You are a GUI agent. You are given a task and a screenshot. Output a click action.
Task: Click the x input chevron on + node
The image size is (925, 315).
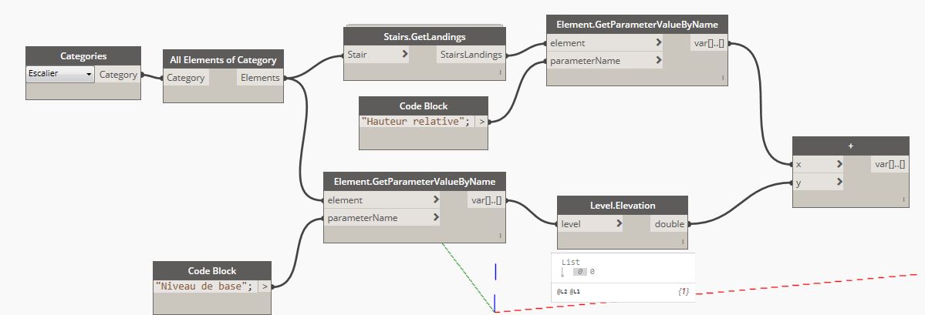[838, 164]
